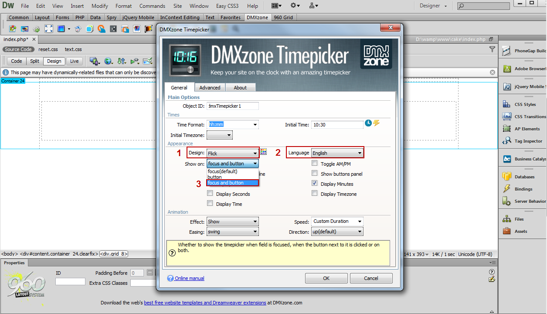Click the gear with green arrow insert icon
547x314 pixels.
pos(37,29)
